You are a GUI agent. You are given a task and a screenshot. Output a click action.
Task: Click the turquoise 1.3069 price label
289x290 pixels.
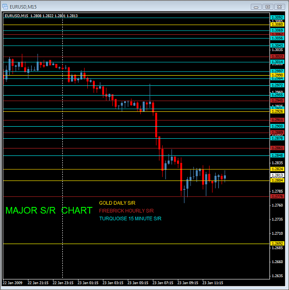coord(277,30)
